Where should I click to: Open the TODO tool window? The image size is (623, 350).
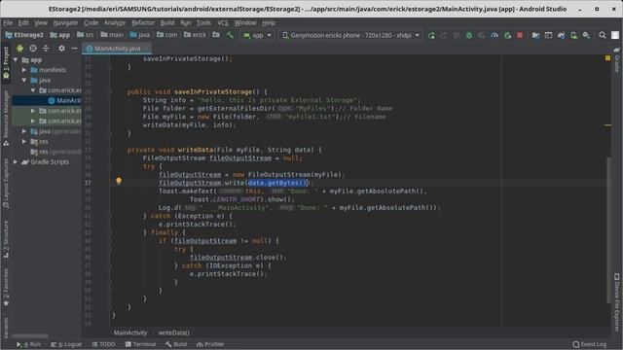tap(104, 344)
